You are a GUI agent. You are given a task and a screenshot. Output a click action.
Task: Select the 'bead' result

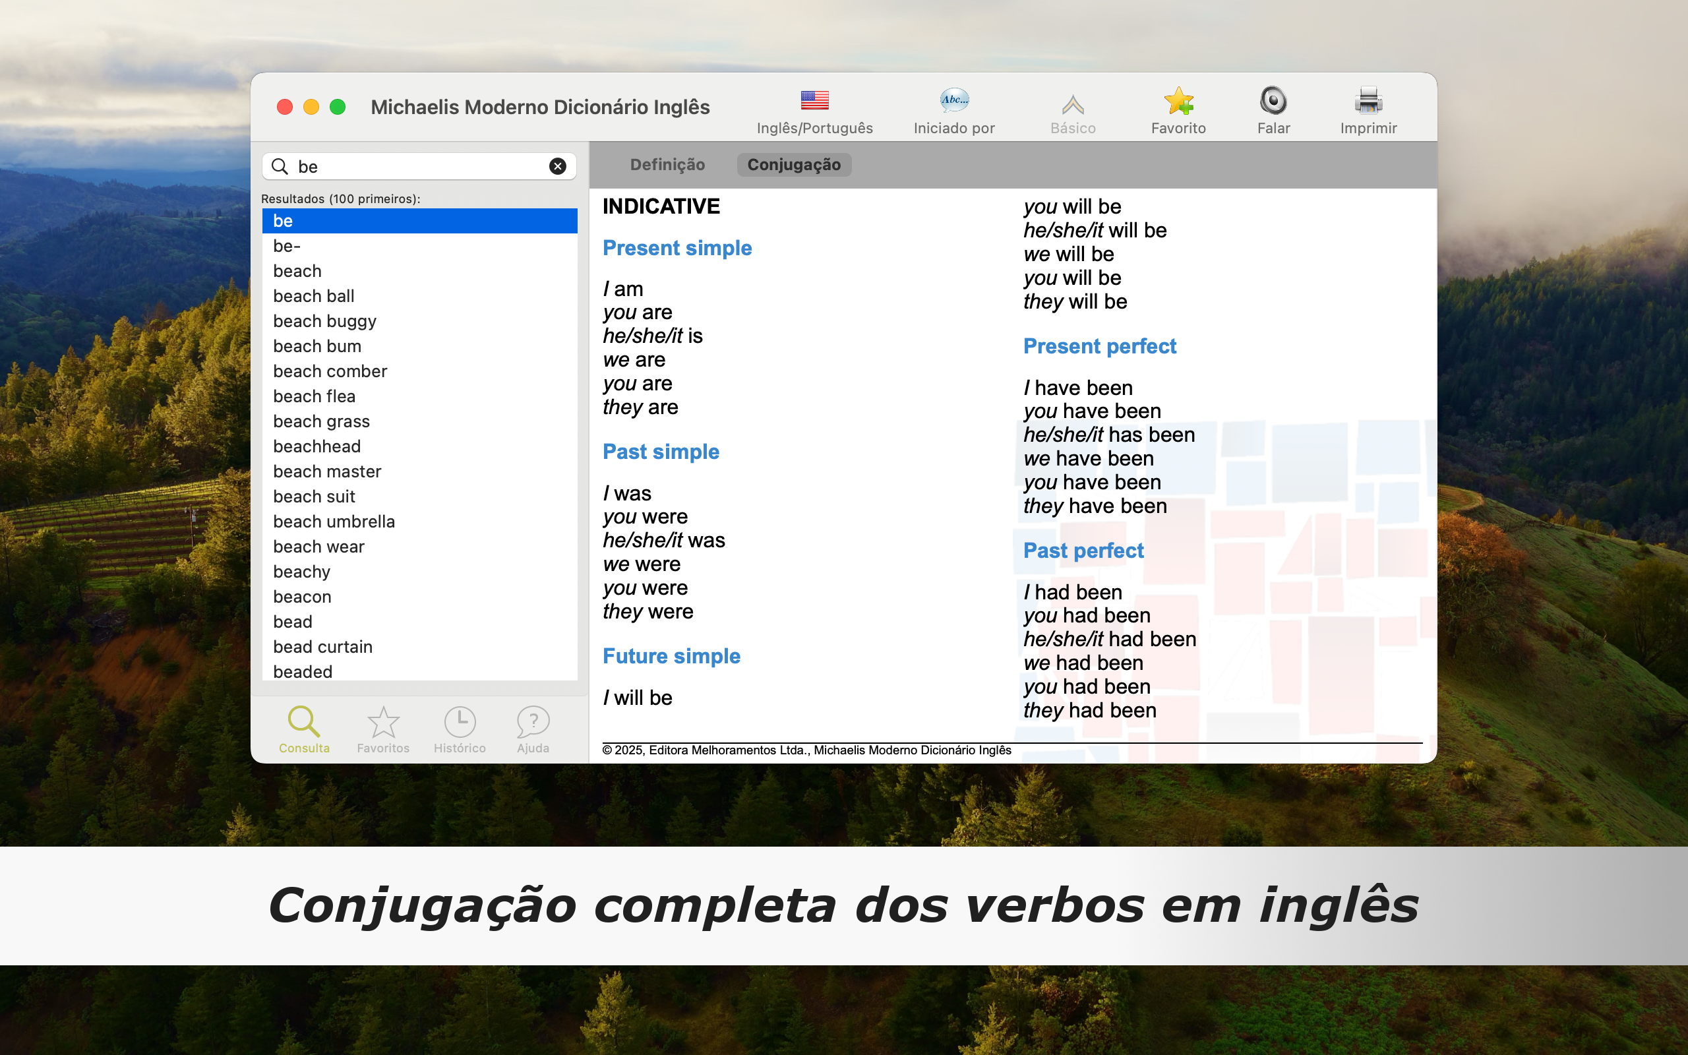419,622
